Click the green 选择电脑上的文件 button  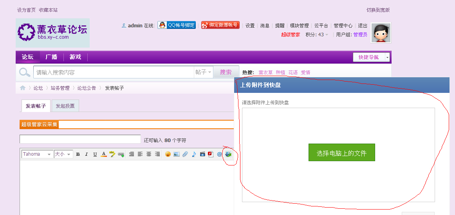342,153
